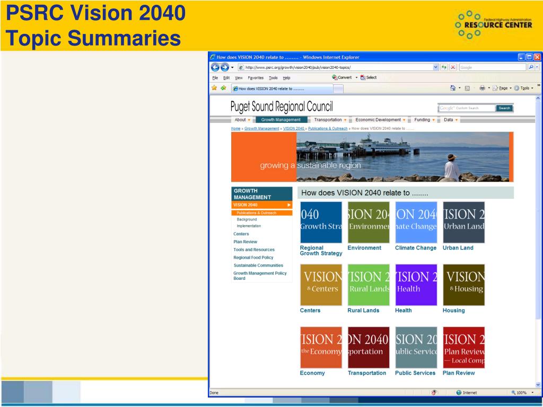543x407 pixels.
Task: Click the orange 'VISION 2040' sidebar item
Action: [262, 205]
